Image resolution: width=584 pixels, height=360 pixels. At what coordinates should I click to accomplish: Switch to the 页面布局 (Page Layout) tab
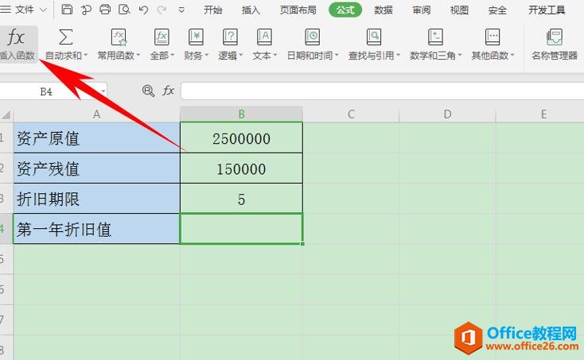point(298,10)
